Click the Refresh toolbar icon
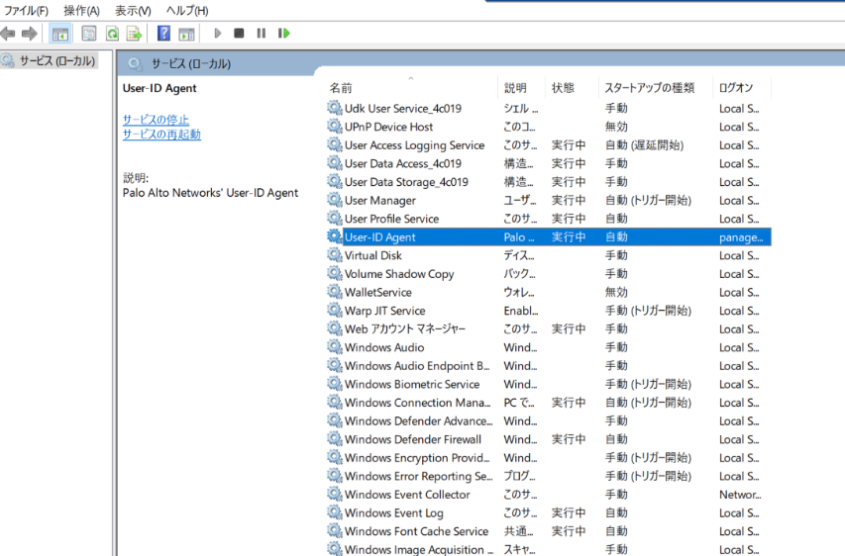Image resolution: width=845 pixels, height=556 pixels. 112,34
